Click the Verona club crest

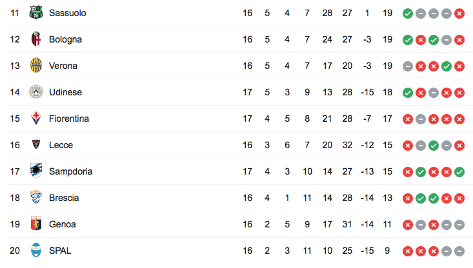click(x=36, y=66)
